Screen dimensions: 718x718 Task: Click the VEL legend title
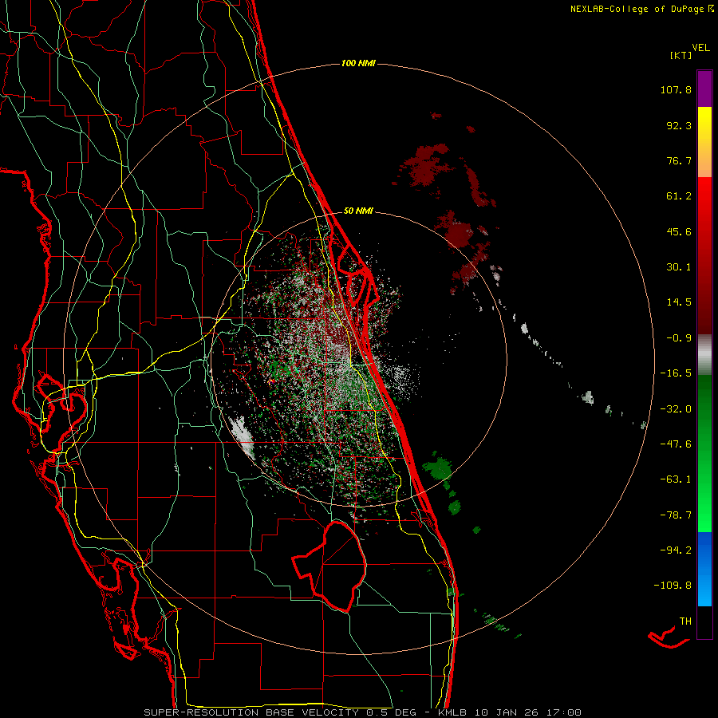pos(700,48)
